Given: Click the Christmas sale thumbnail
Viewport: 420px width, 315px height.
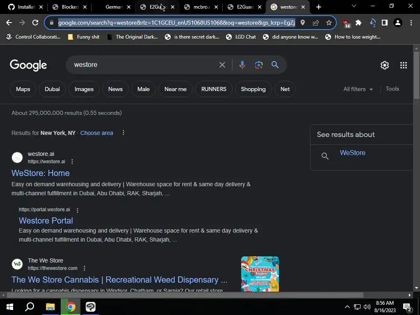Looking at the screenshot, I should (260, 274).
